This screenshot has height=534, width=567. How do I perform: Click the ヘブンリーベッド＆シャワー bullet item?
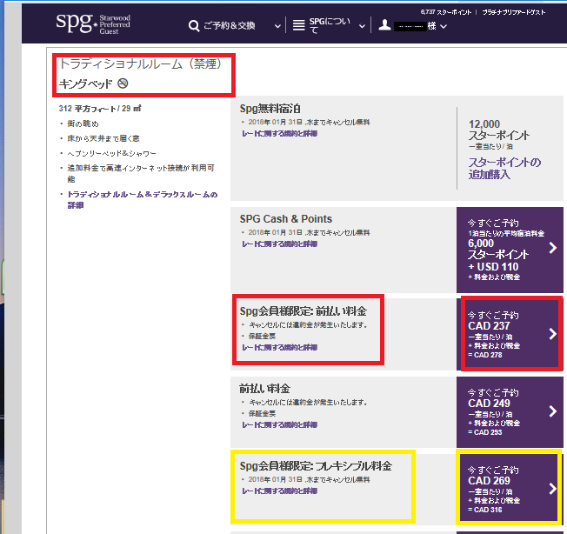coord(111,153)
